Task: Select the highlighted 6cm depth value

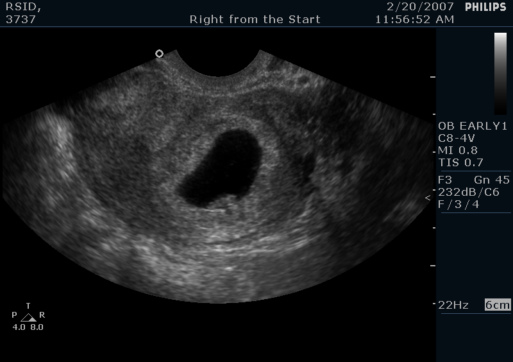Action: click(x=498, y=305)
